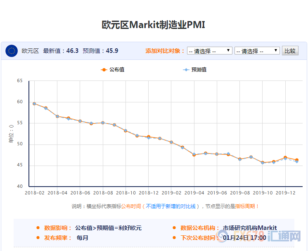This screenshot has height=251, width=308.
Task: Click the 2018-10 x-axis label
Action: pyautogui.click(x=126, y=193)
